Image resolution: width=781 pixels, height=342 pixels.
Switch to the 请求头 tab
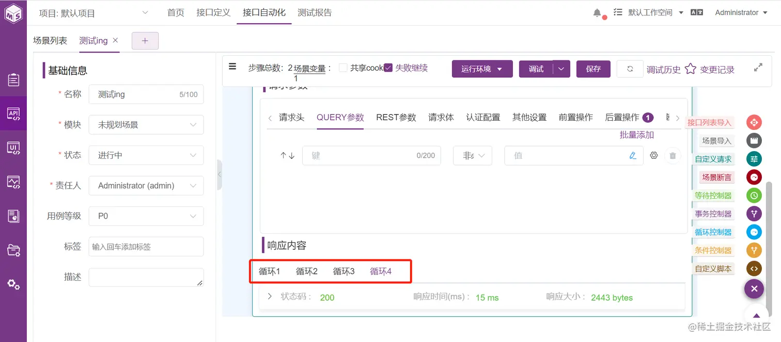pos(291,118)
